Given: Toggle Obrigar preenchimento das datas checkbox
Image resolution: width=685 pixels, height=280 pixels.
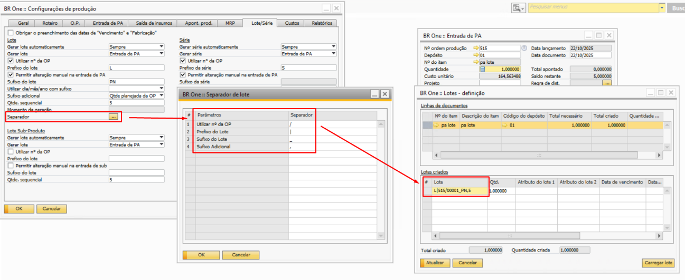Looking at the screenshot, I should 11,33.
